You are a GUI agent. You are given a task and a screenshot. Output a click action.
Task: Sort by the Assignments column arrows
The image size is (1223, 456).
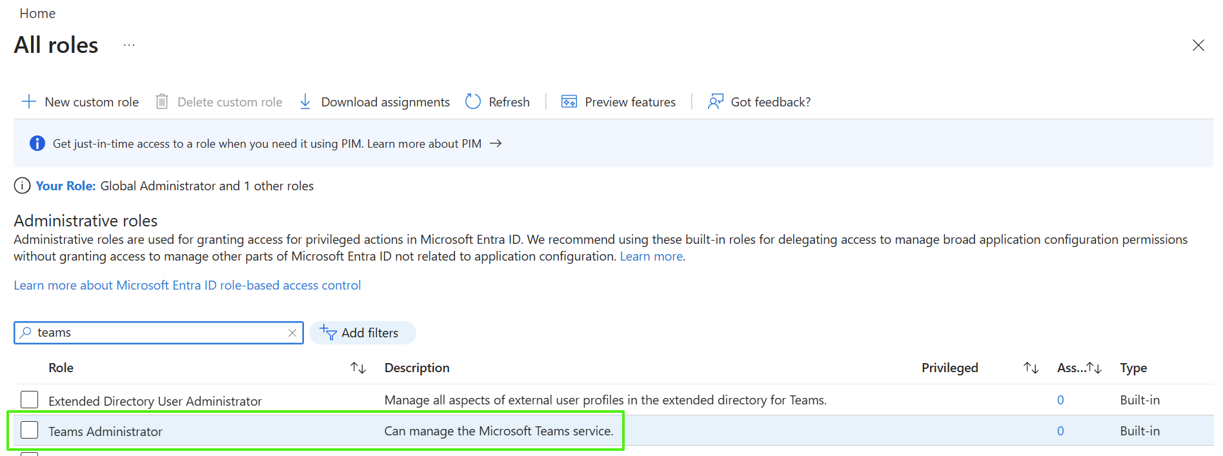[1094, 368]
